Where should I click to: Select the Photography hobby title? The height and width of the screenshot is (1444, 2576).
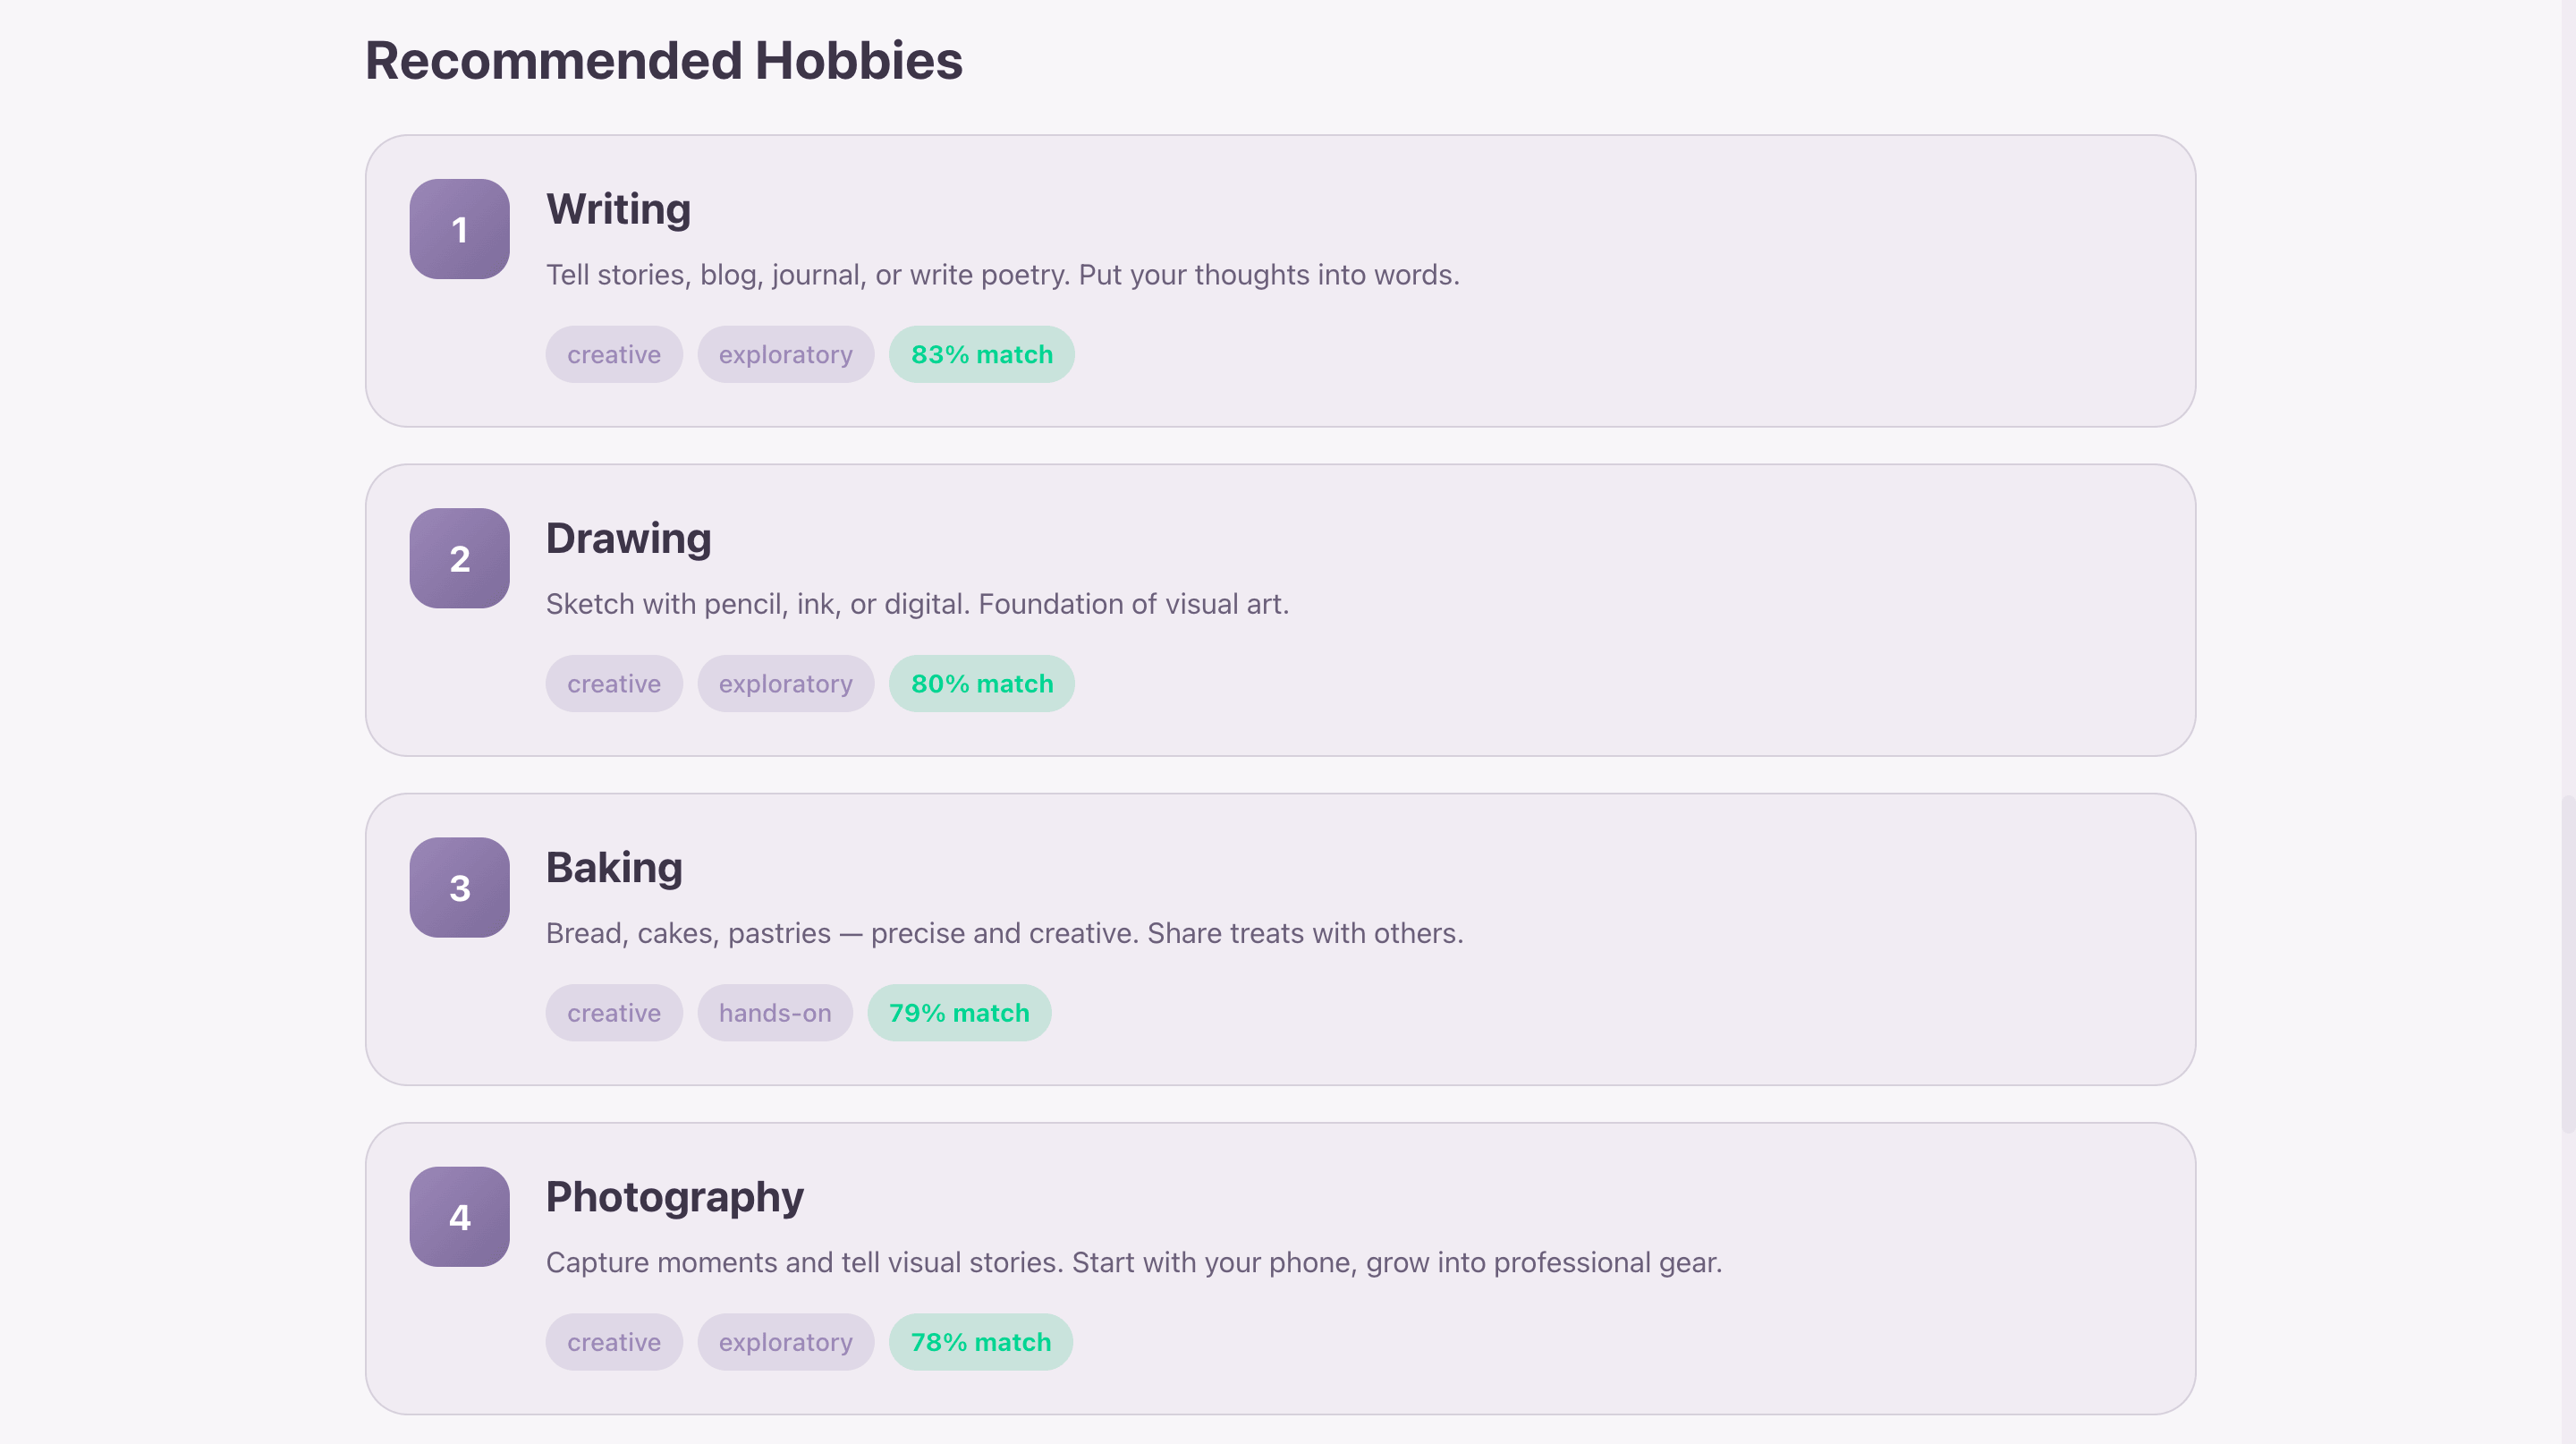click(674, 1196)
